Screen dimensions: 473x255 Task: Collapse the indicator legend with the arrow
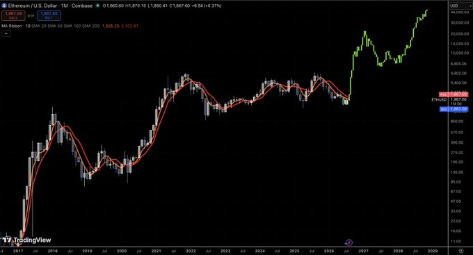point(6,33)
